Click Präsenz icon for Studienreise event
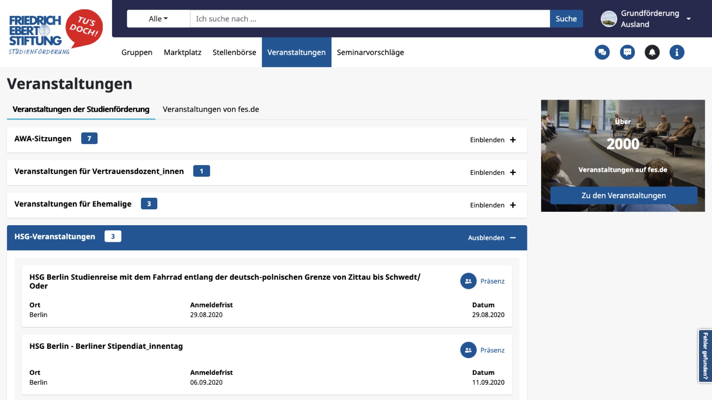 (468, 281)
